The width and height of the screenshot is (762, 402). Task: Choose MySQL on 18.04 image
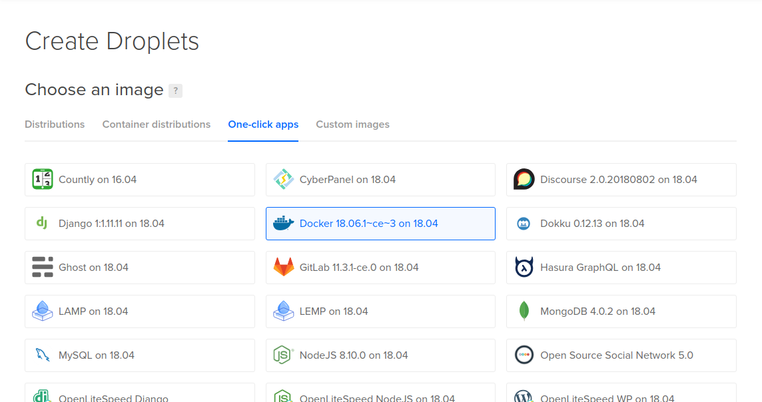click(140, 355)
